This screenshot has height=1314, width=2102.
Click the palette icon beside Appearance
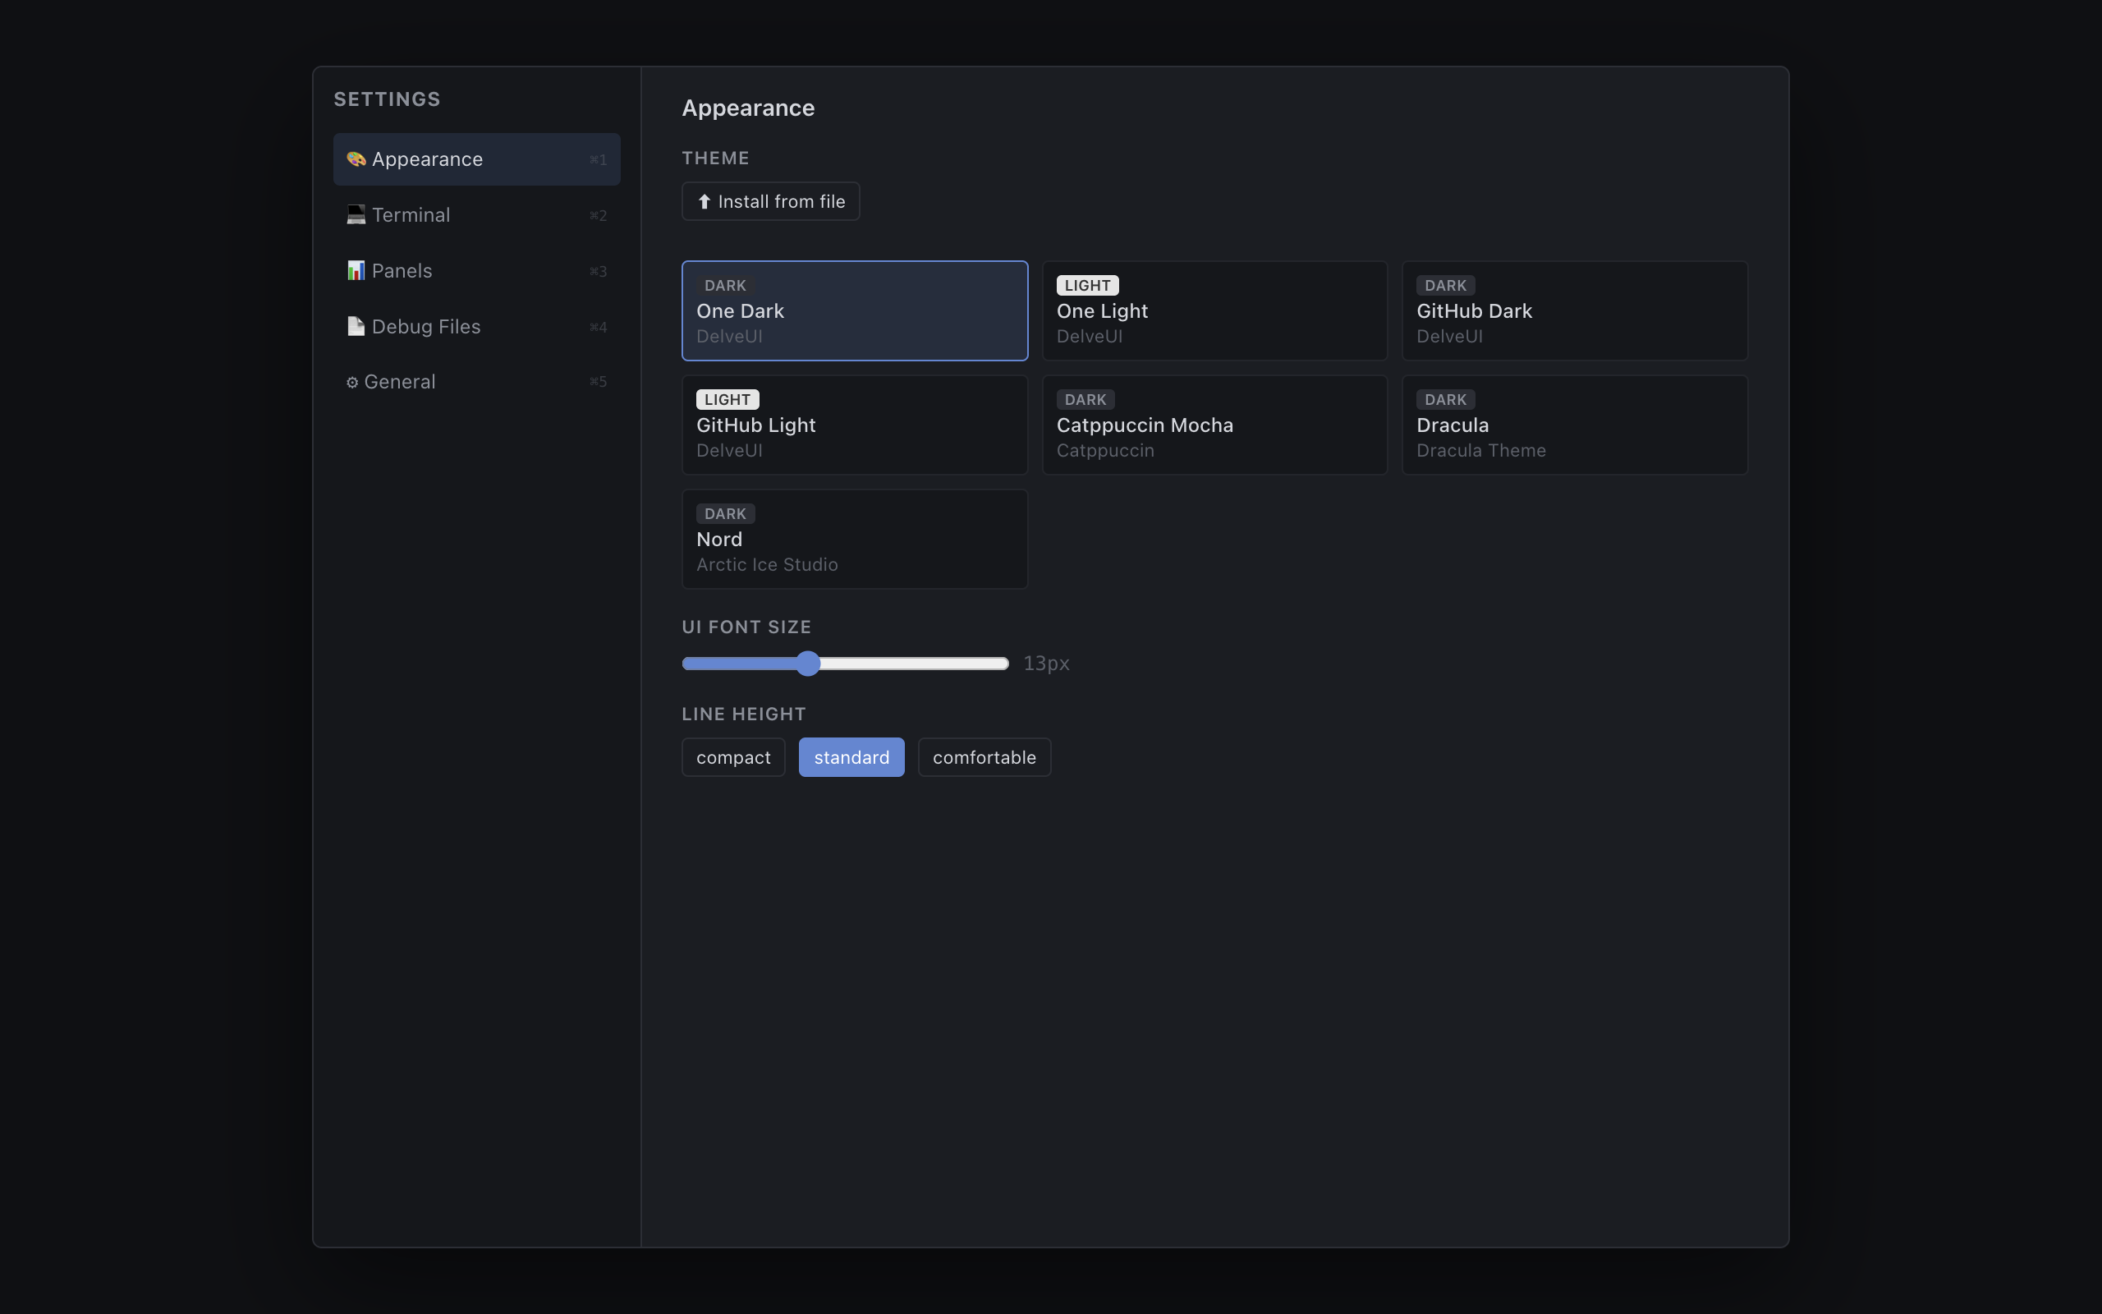point(356,159)
